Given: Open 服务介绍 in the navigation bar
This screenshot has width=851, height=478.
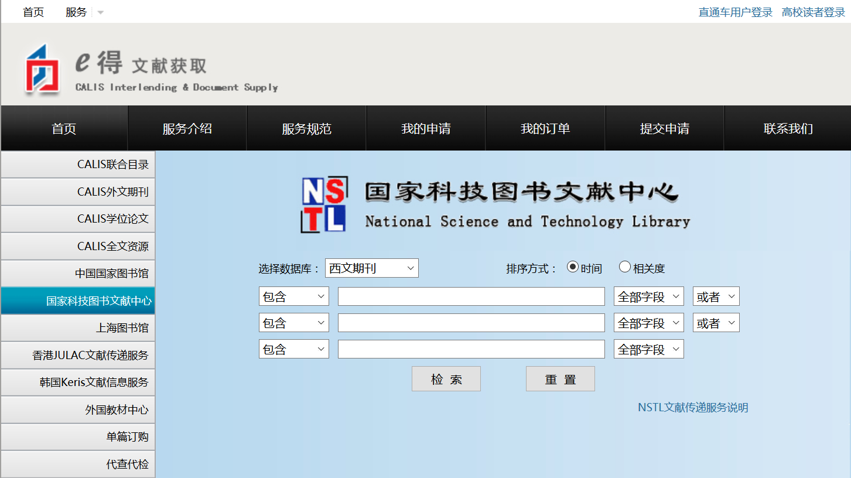Looking at the screenshot, I should coord(187,129).
